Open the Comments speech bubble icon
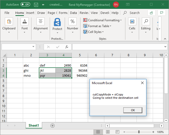169x135 pixels. (x=161, y=13)
